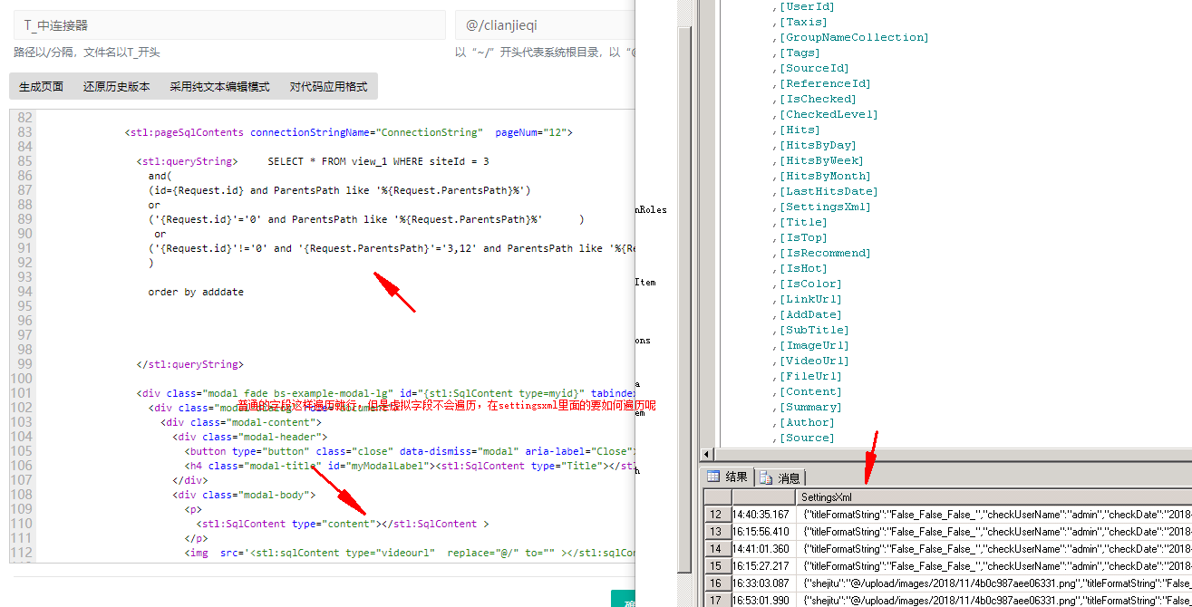Click [FileUrl] in the SQL column list
This screenshot has height=607, width=1192.
click(x=810, y=376)
